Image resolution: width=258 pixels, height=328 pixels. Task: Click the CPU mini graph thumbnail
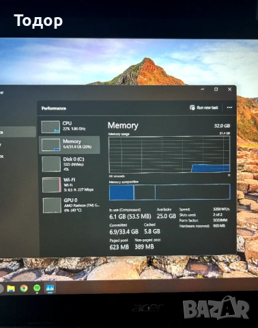point(51,127)
